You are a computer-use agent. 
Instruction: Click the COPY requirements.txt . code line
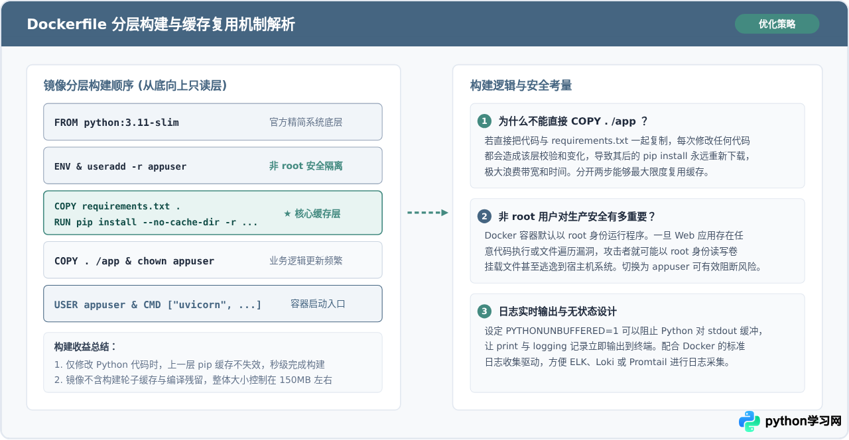pos(117,206)
